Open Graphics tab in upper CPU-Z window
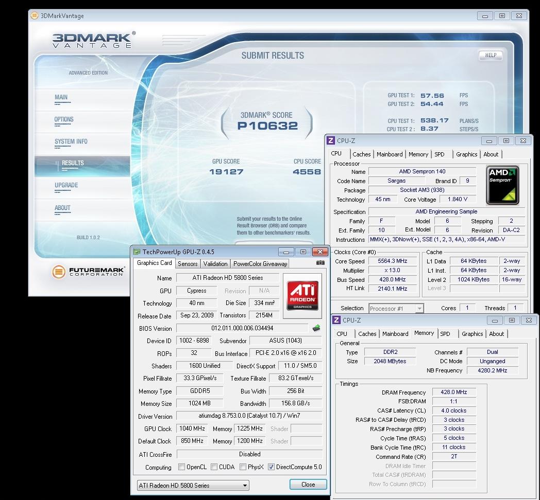Image resolution: width=540 pixels, height=500 pixels. coord(466,154)
